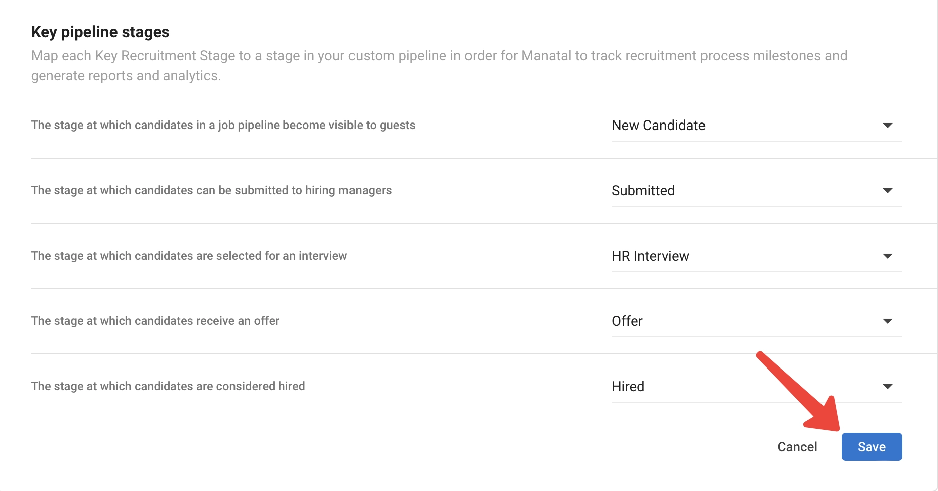Click the 'submitted to hiring managers' label
The height and width of the screenshot is (491, 938).
pyautogui.click(x=211, y=190)
